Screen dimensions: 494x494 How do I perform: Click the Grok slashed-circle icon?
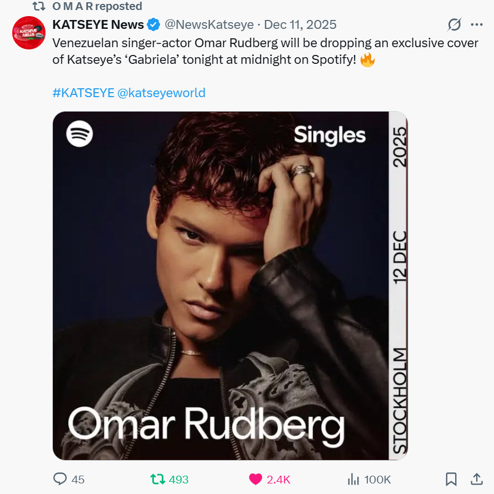[x=454, y=25]
